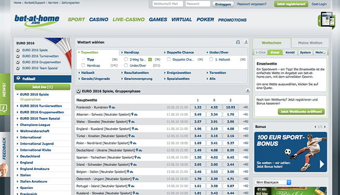Click the location pin for Frankreich - Rumänien
Viewport: 340px width, 195px height.
tap(110, 107)
